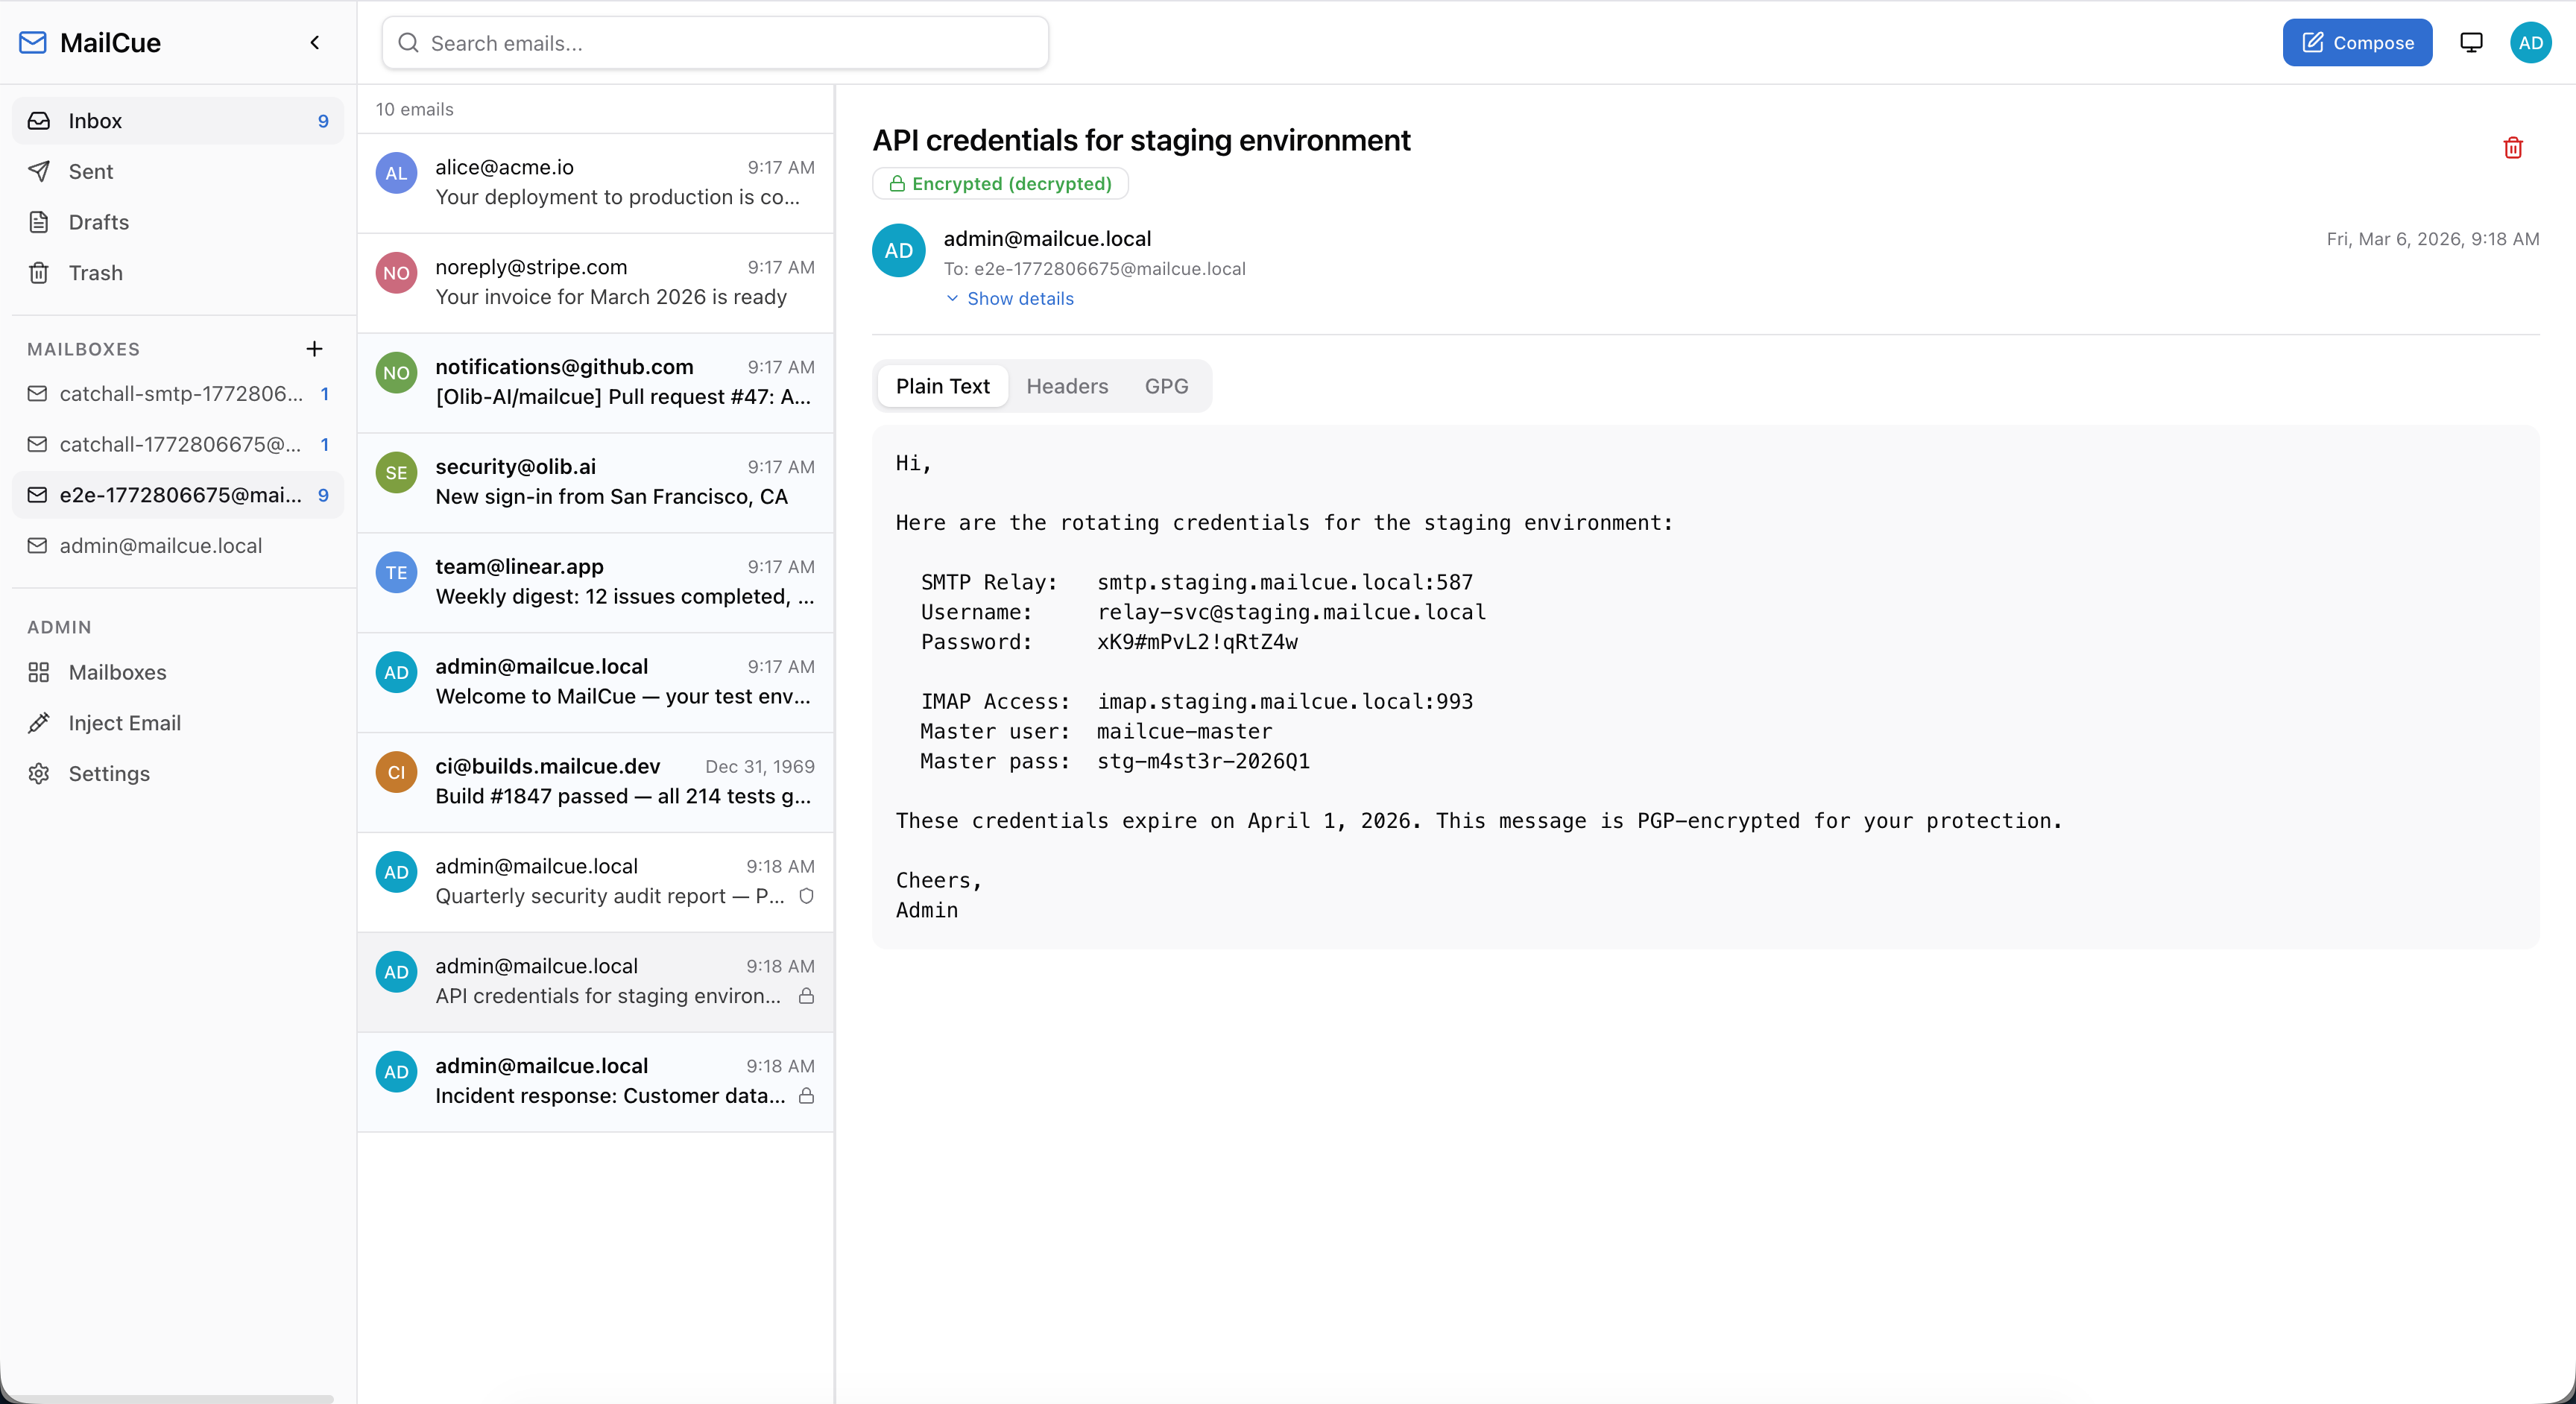Open Drafts folder
Screen dimensions: 2576x1404
pyautogui.click(x=98, y=222)
